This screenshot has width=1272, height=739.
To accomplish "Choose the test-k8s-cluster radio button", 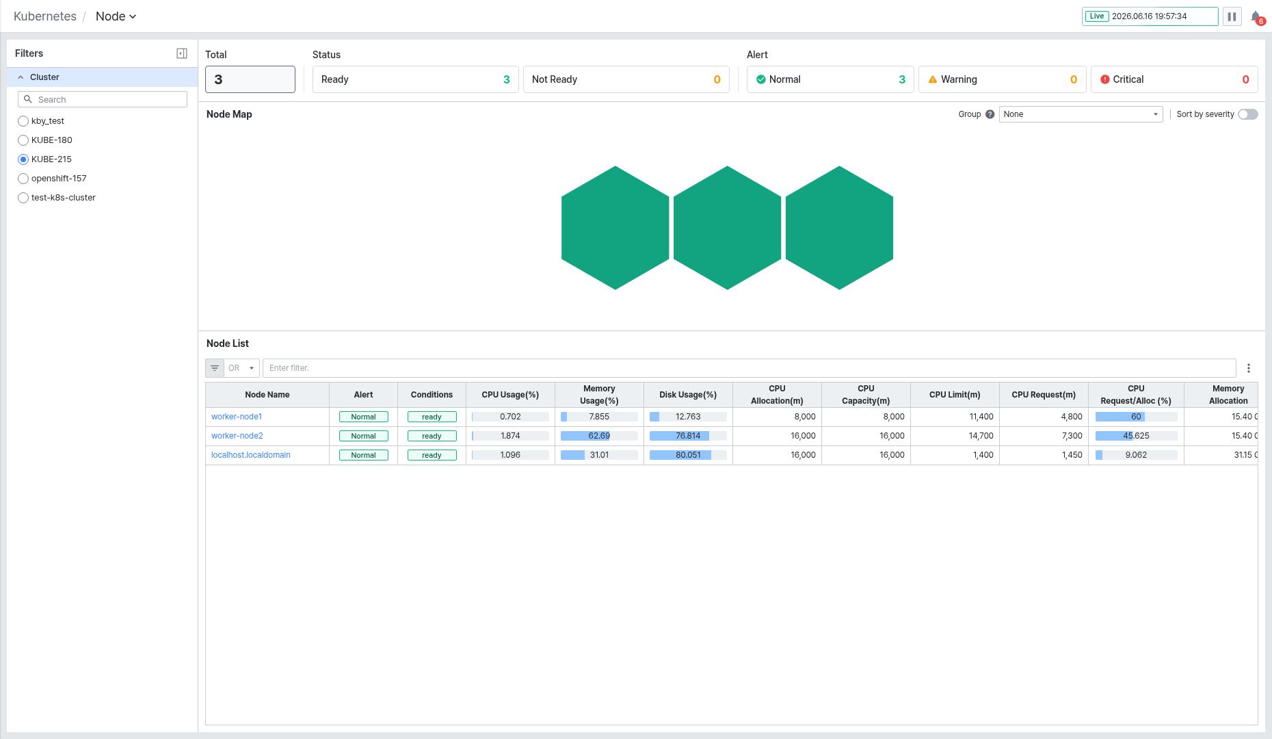I will tap(23, 198).
